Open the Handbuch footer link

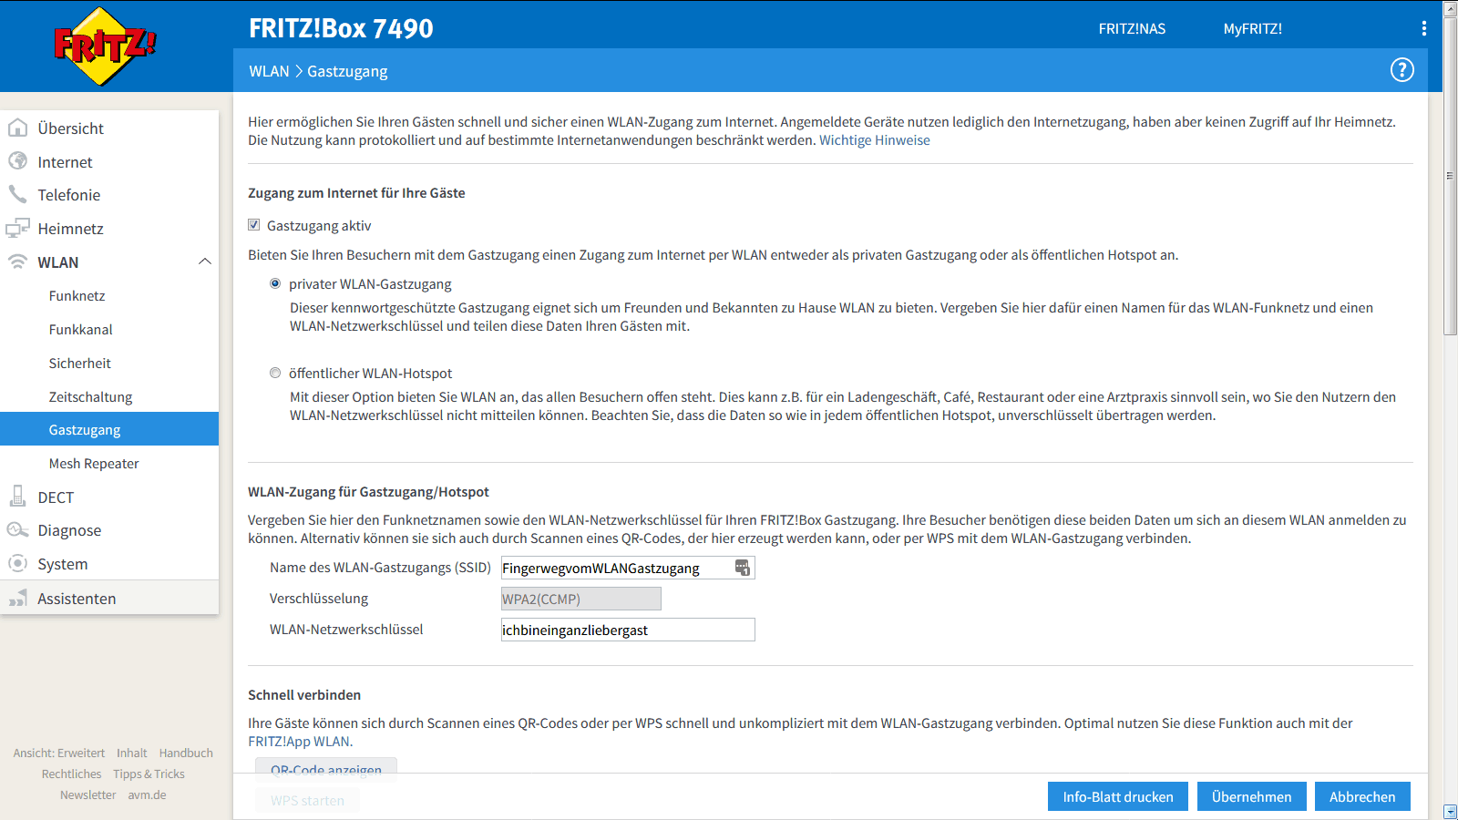point(186,753)
